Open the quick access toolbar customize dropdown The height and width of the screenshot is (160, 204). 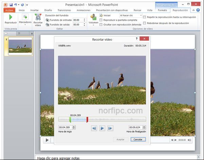coord(27,5)
